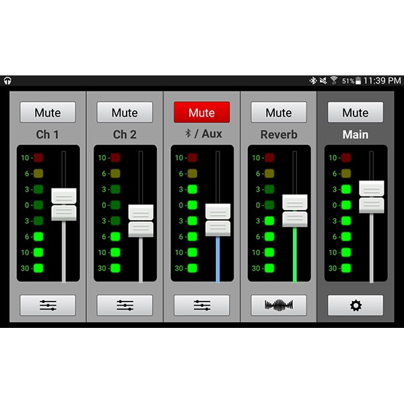Image resolution: width=404 pixels, height=404 pixels.
Task: Open Main gear settings icon
Action: (x=356, y=305)
